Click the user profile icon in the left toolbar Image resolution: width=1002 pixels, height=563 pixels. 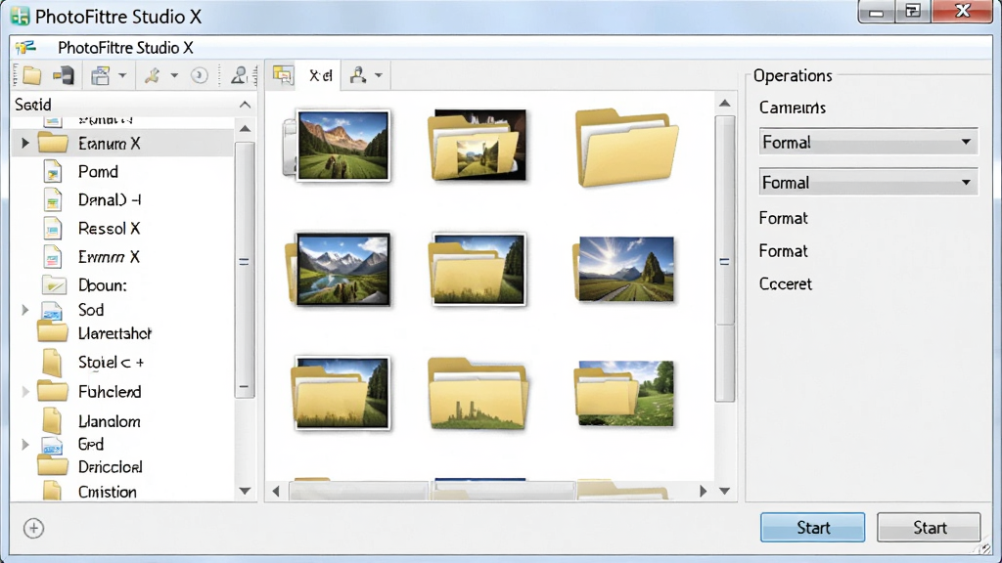click(239, 75)
